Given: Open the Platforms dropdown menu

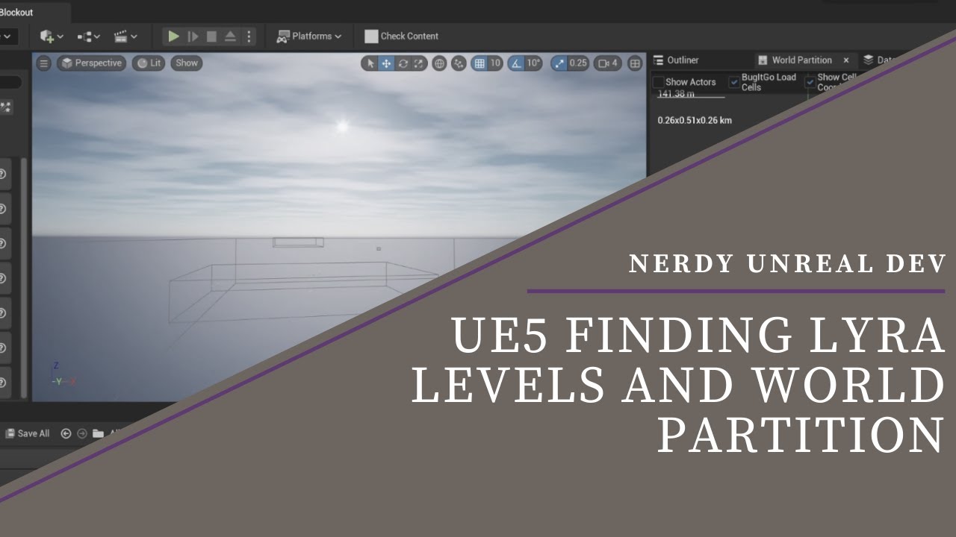Looking at the screenshot, I should tap(308, 36).
